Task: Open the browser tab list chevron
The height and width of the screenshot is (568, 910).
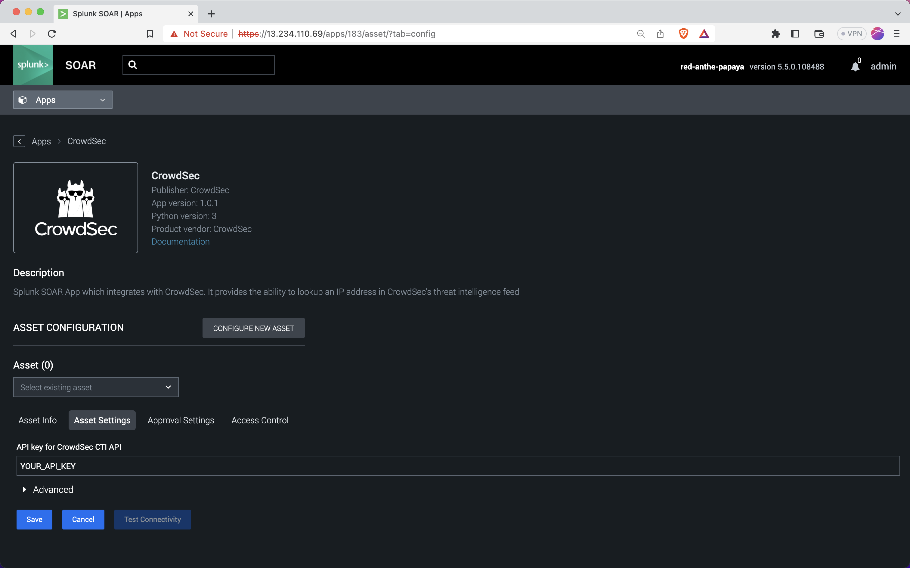Action: pos(898,14)
